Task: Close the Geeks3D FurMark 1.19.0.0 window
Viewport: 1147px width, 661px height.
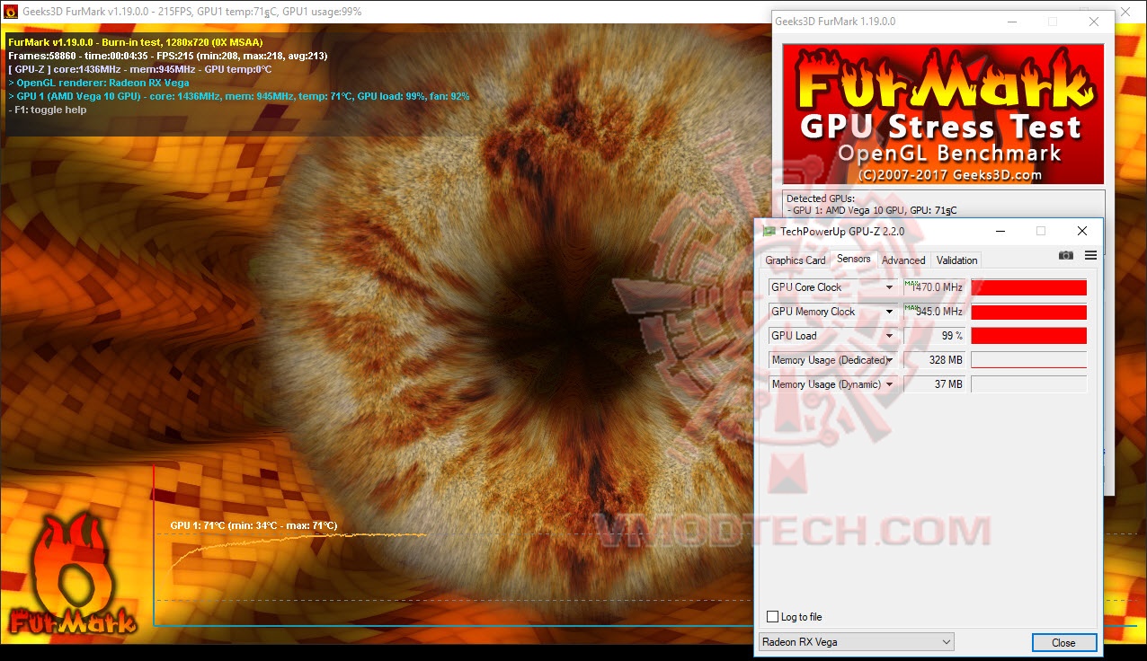Action: 1094,22
